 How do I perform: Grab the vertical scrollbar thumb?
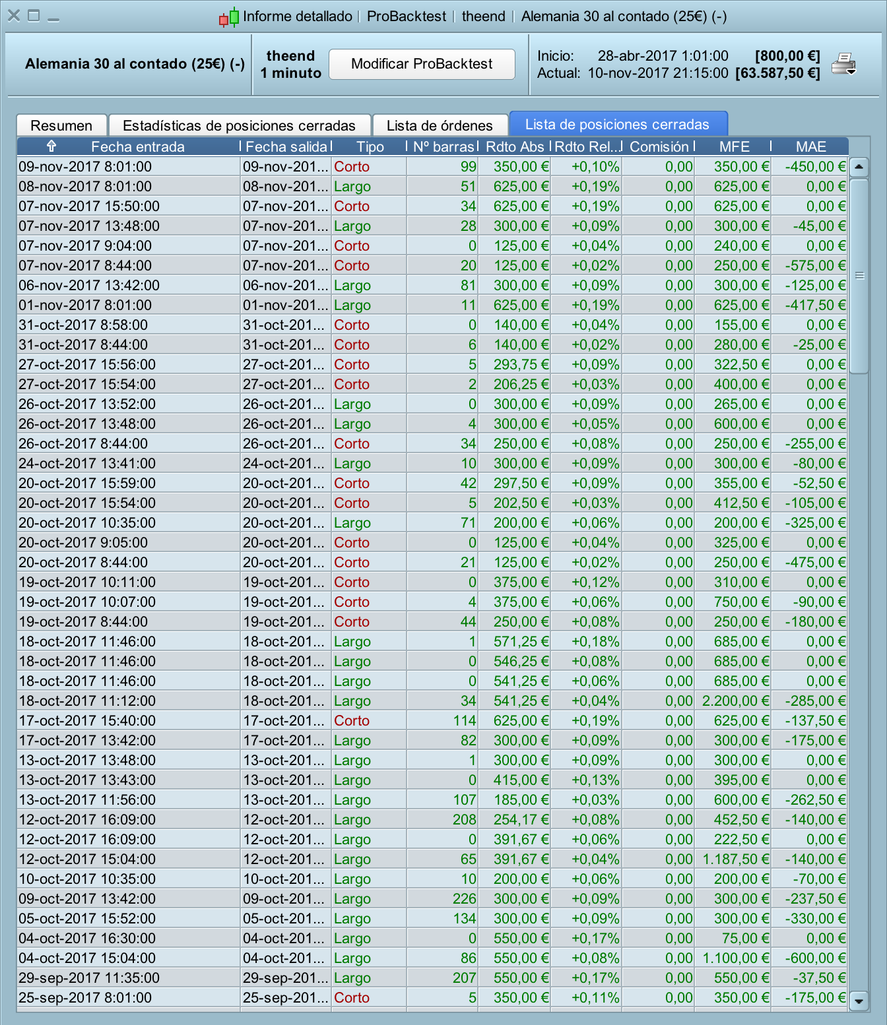coord(859,276)
